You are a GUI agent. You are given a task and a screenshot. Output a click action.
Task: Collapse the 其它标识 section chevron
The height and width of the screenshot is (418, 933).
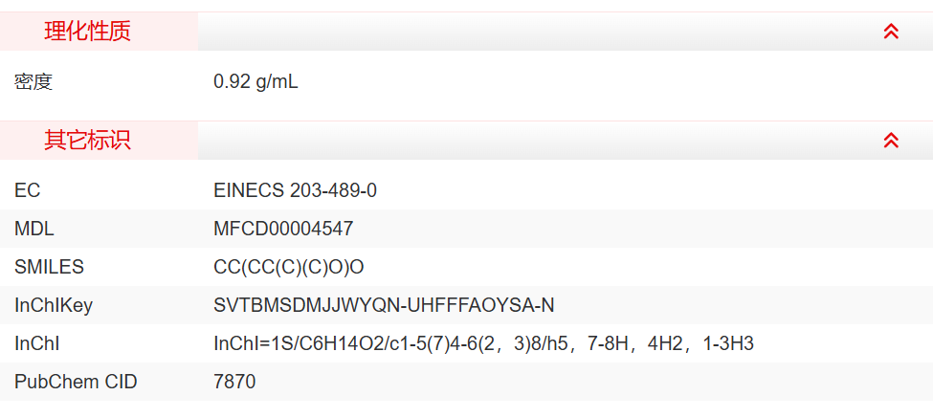click(x=891, y=141)
